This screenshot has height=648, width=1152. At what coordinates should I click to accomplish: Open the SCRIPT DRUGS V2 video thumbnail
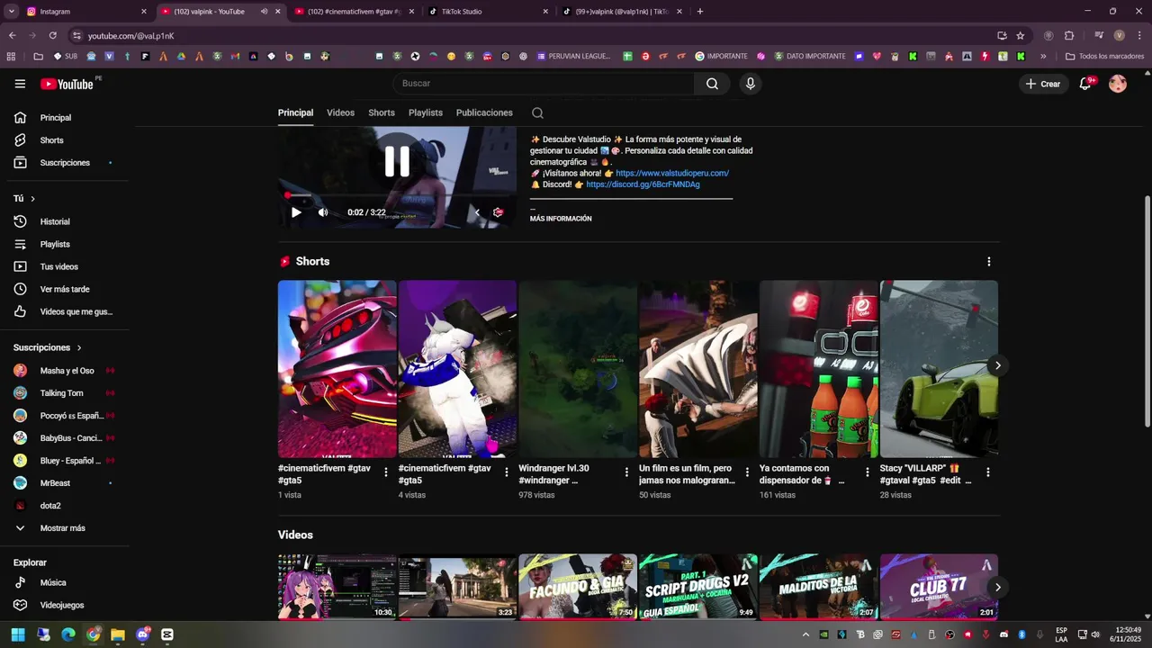pyautogui.click(x=698, y=587)
